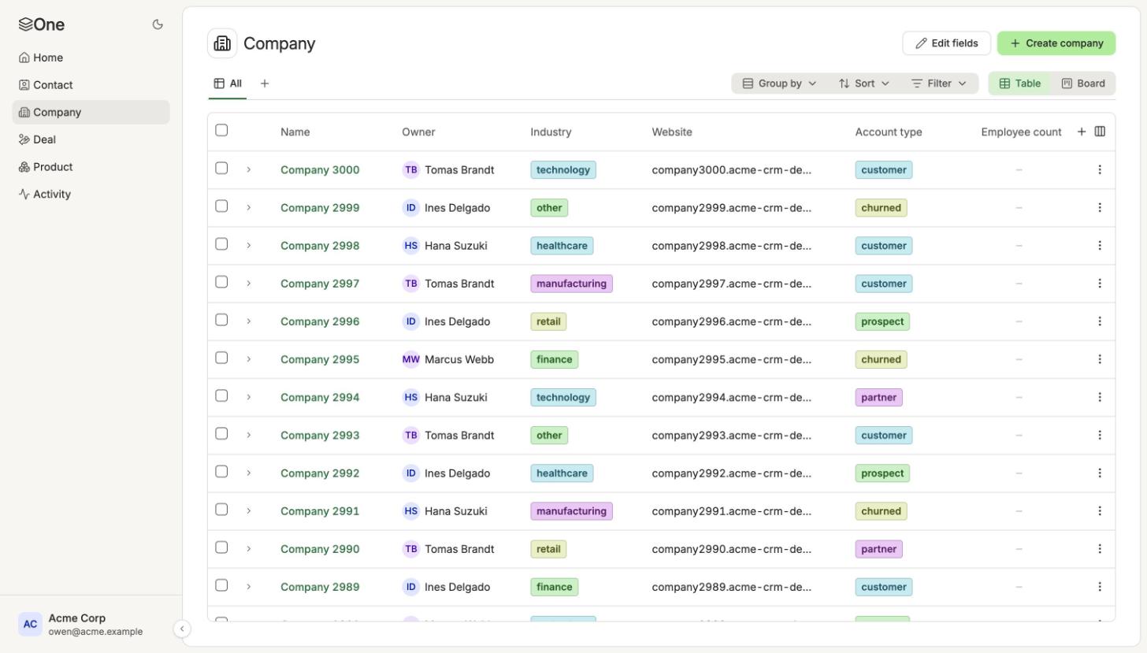The height and width of the screenshot is (653, 1147).
Task: Go to Home in the sidebar
Action: point(91,58)
